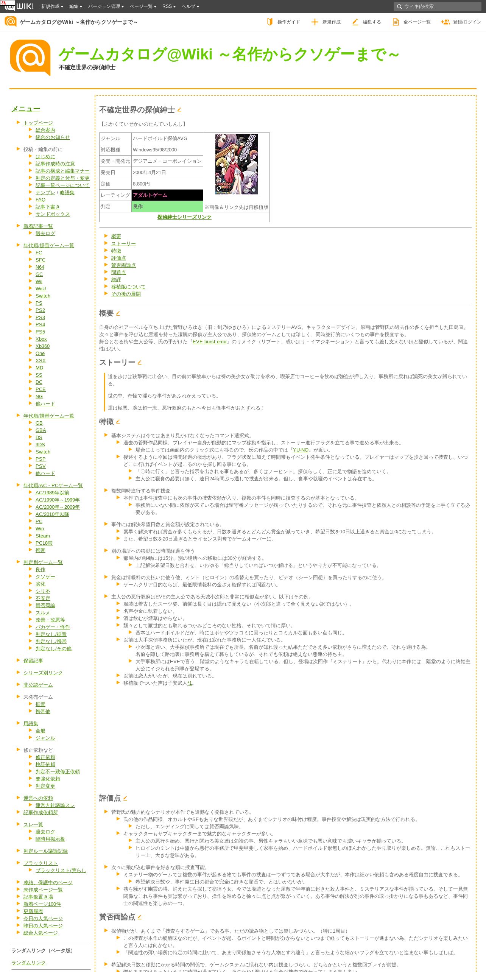This screenshot has height=972, width=486.
Task: Open 更新履歴 in sidebar
Action: (33, 911)
